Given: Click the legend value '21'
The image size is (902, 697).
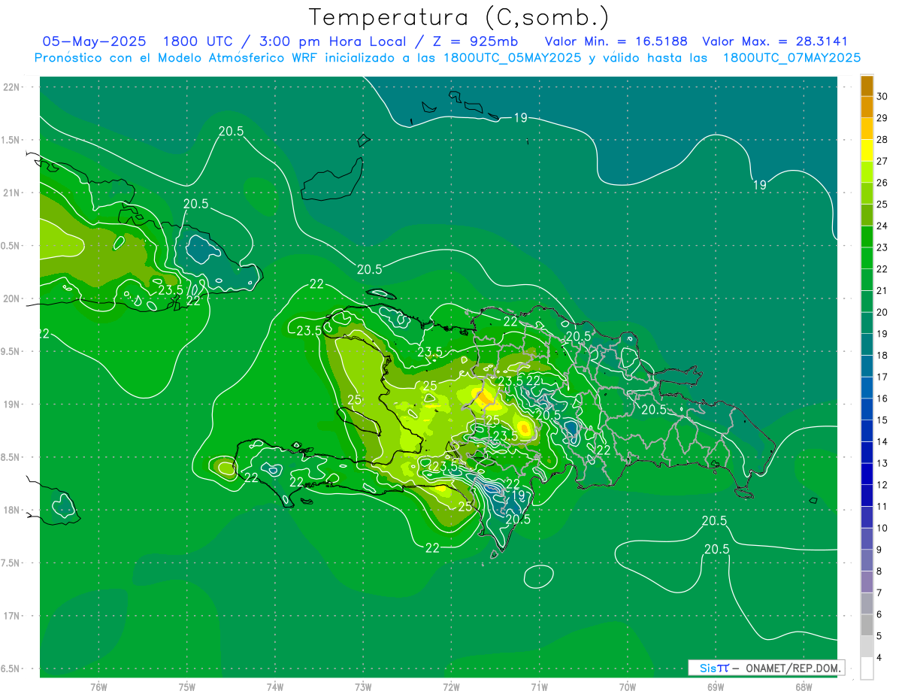Looking at the screenshot, I should tap(882, 290).
